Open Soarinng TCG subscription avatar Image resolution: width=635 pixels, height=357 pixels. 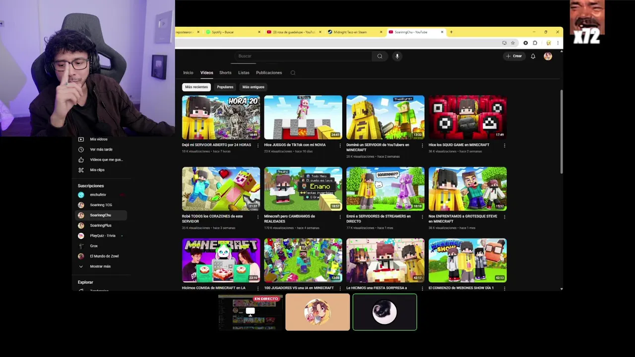pyautogui.click(x=81, y=205)
